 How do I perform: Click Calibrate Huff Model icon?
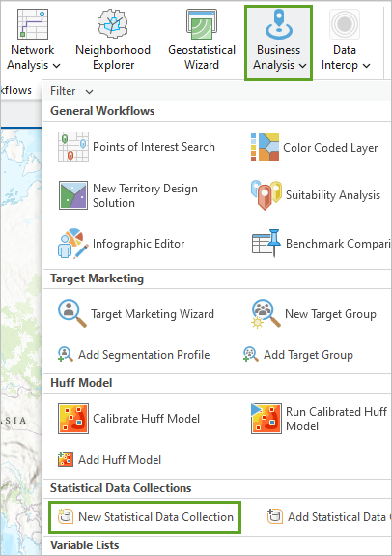pos(73,419)
